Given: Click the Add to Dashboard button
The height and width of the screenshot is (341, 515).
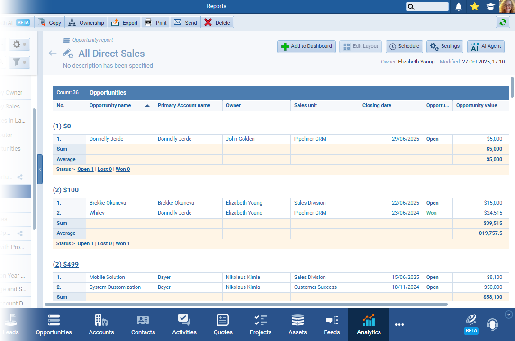Looking at the screenshot, I should click(x=307, y=46).
